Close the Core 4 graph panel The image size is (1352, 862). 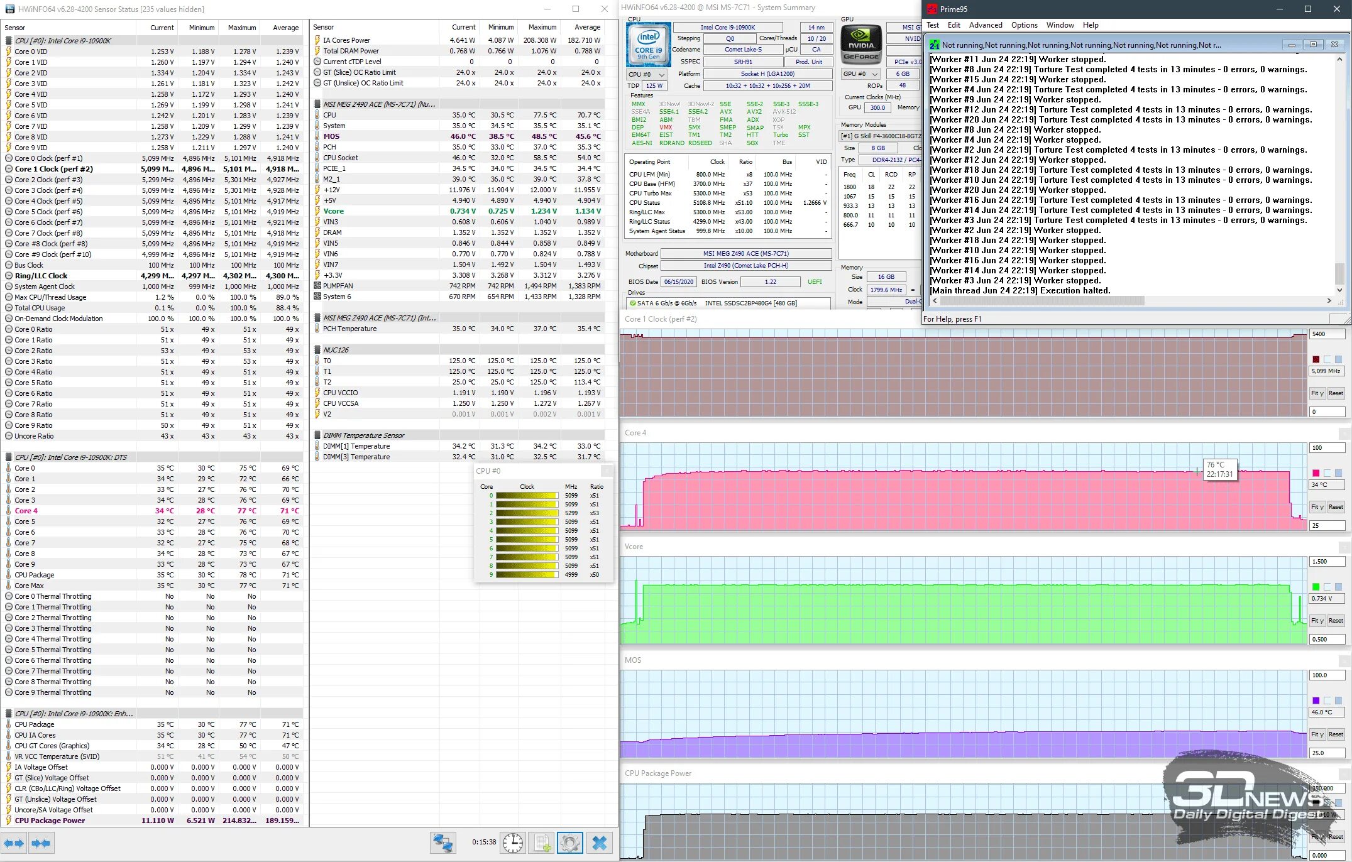1344,434
